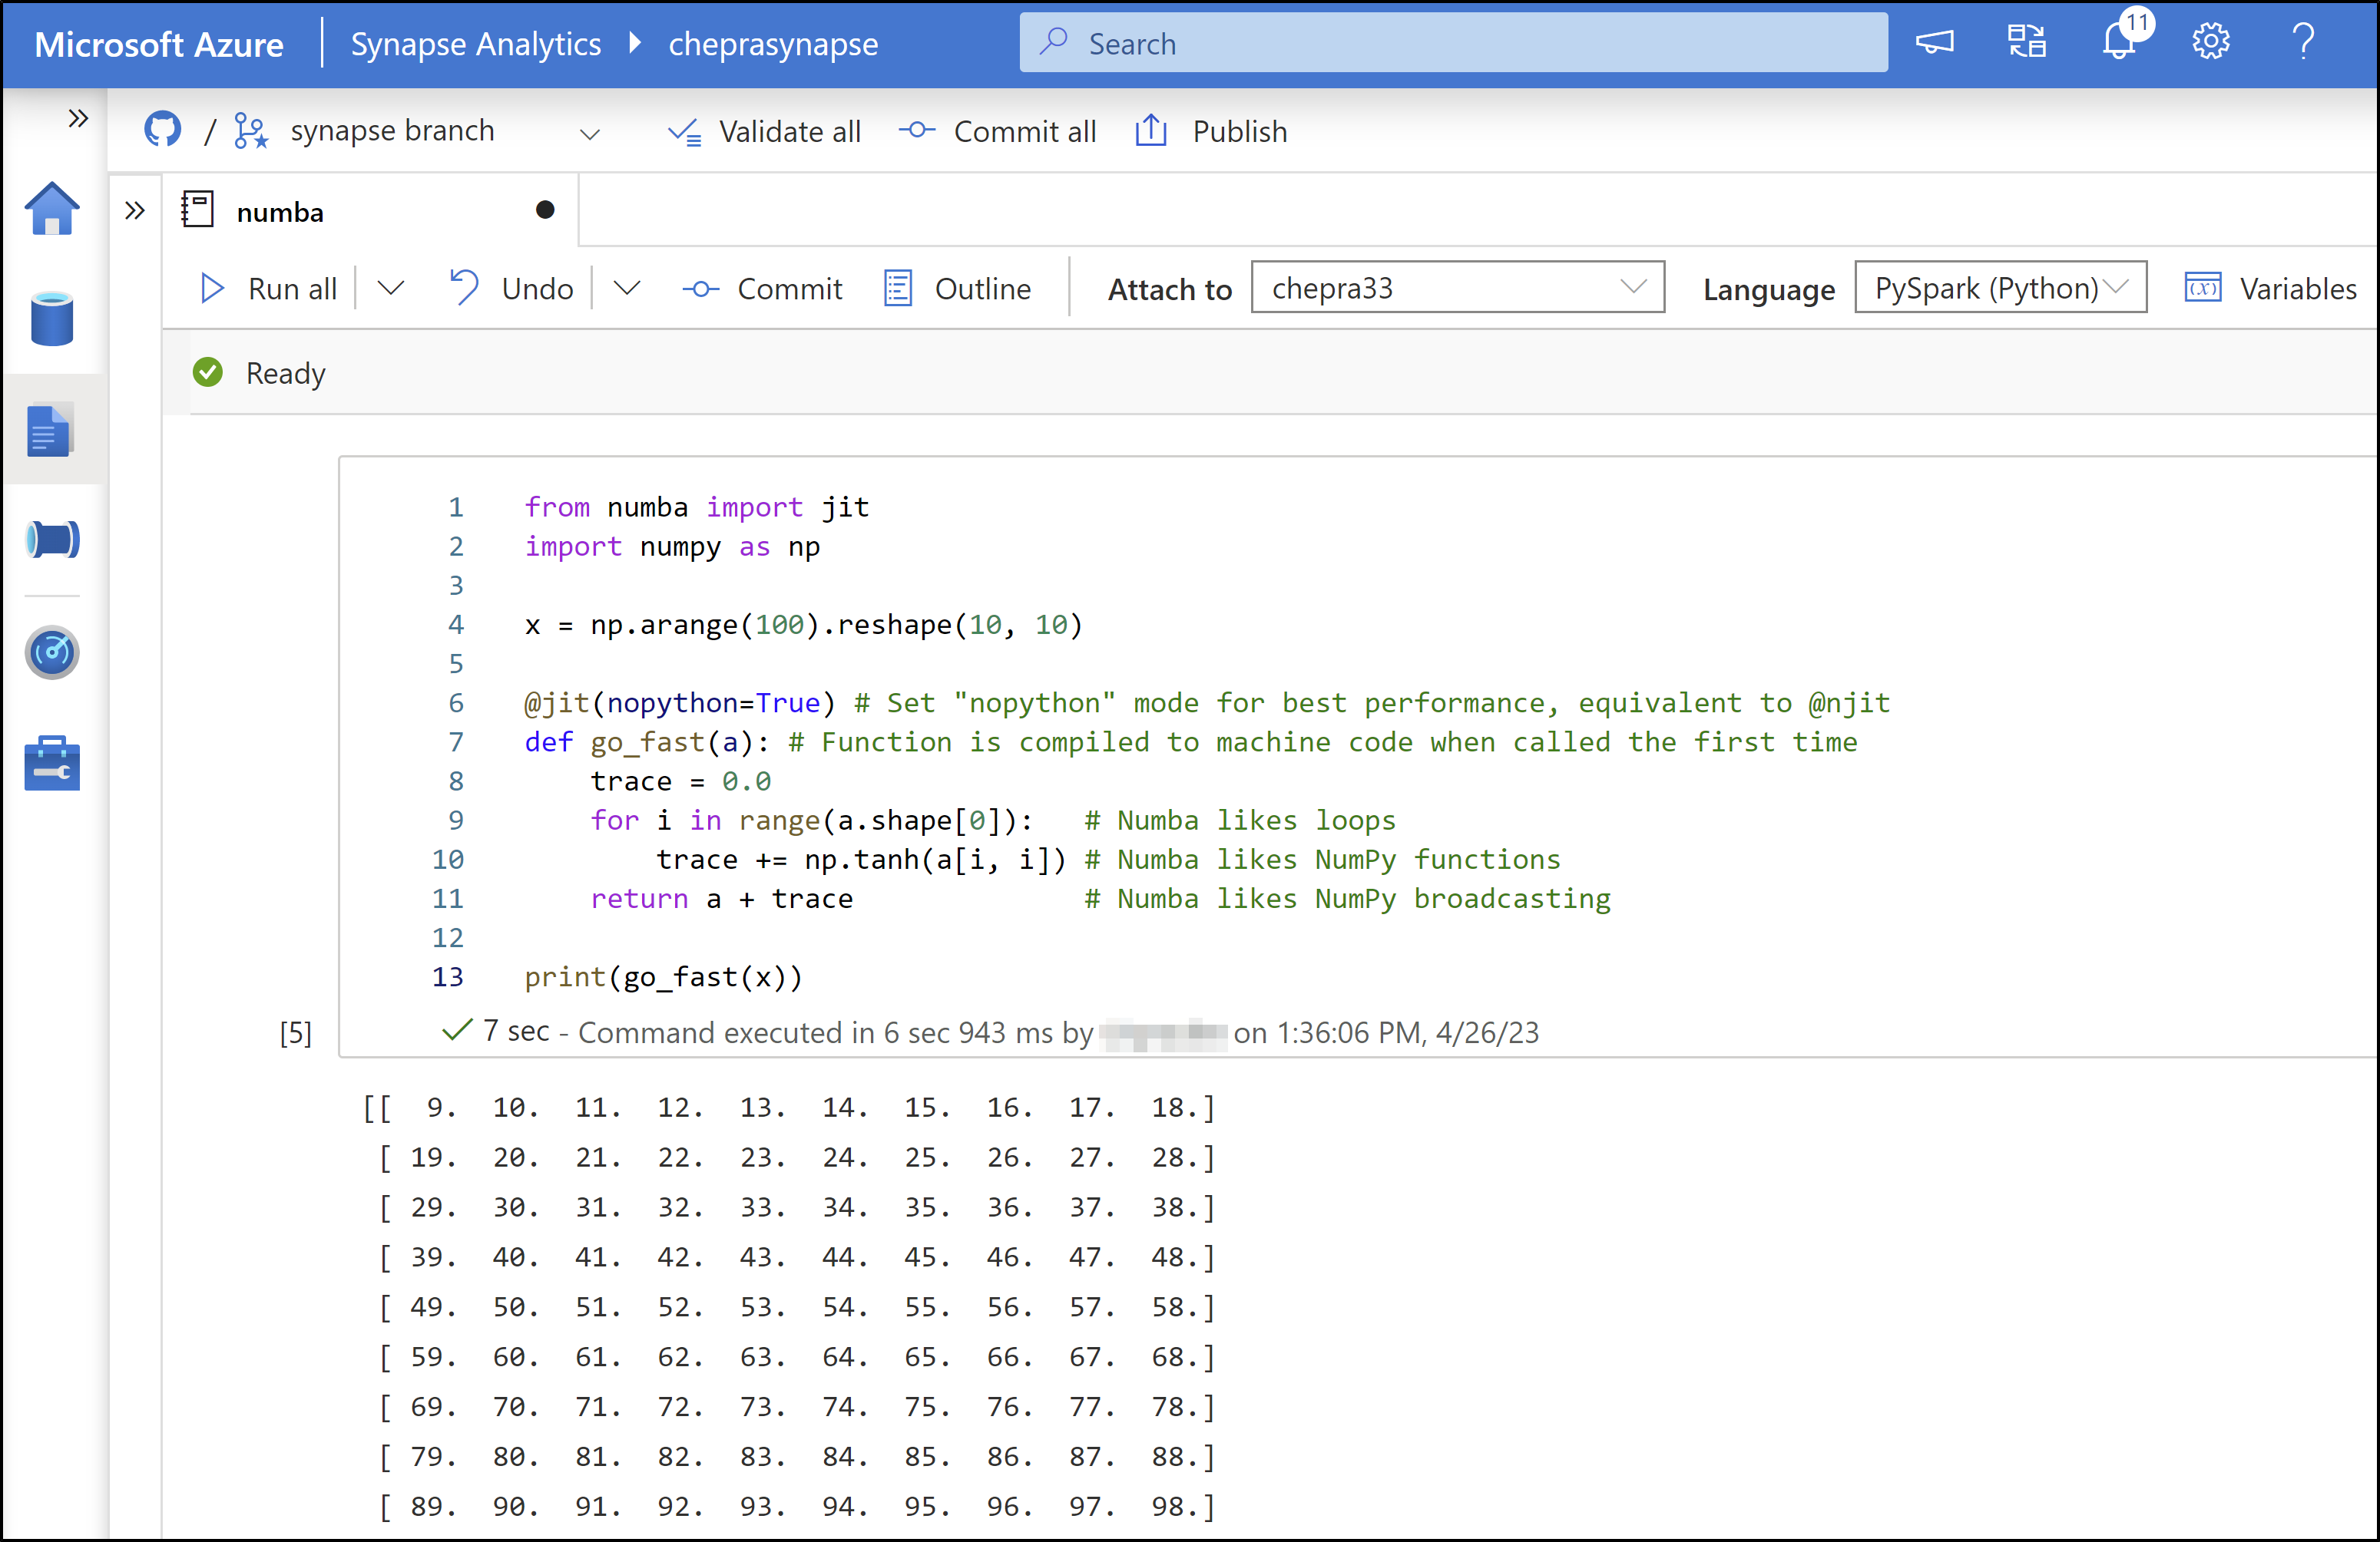This screenshot has height=1542, width=2380.
Task: Open the Integrate hub pipeline icon
Action: point(52,540)
